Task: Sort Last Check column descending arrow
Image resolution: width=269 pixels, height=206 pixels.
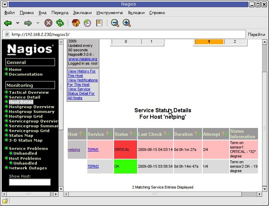Action: pos(169,133)
